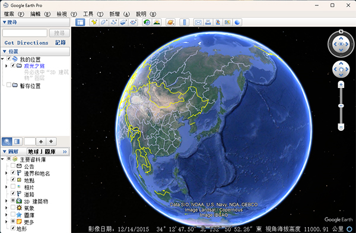Screen dimensions: 356x233
Task: Enable the 公告 layer checkbox
Action: pyautogui.click(x=13, y=166)
